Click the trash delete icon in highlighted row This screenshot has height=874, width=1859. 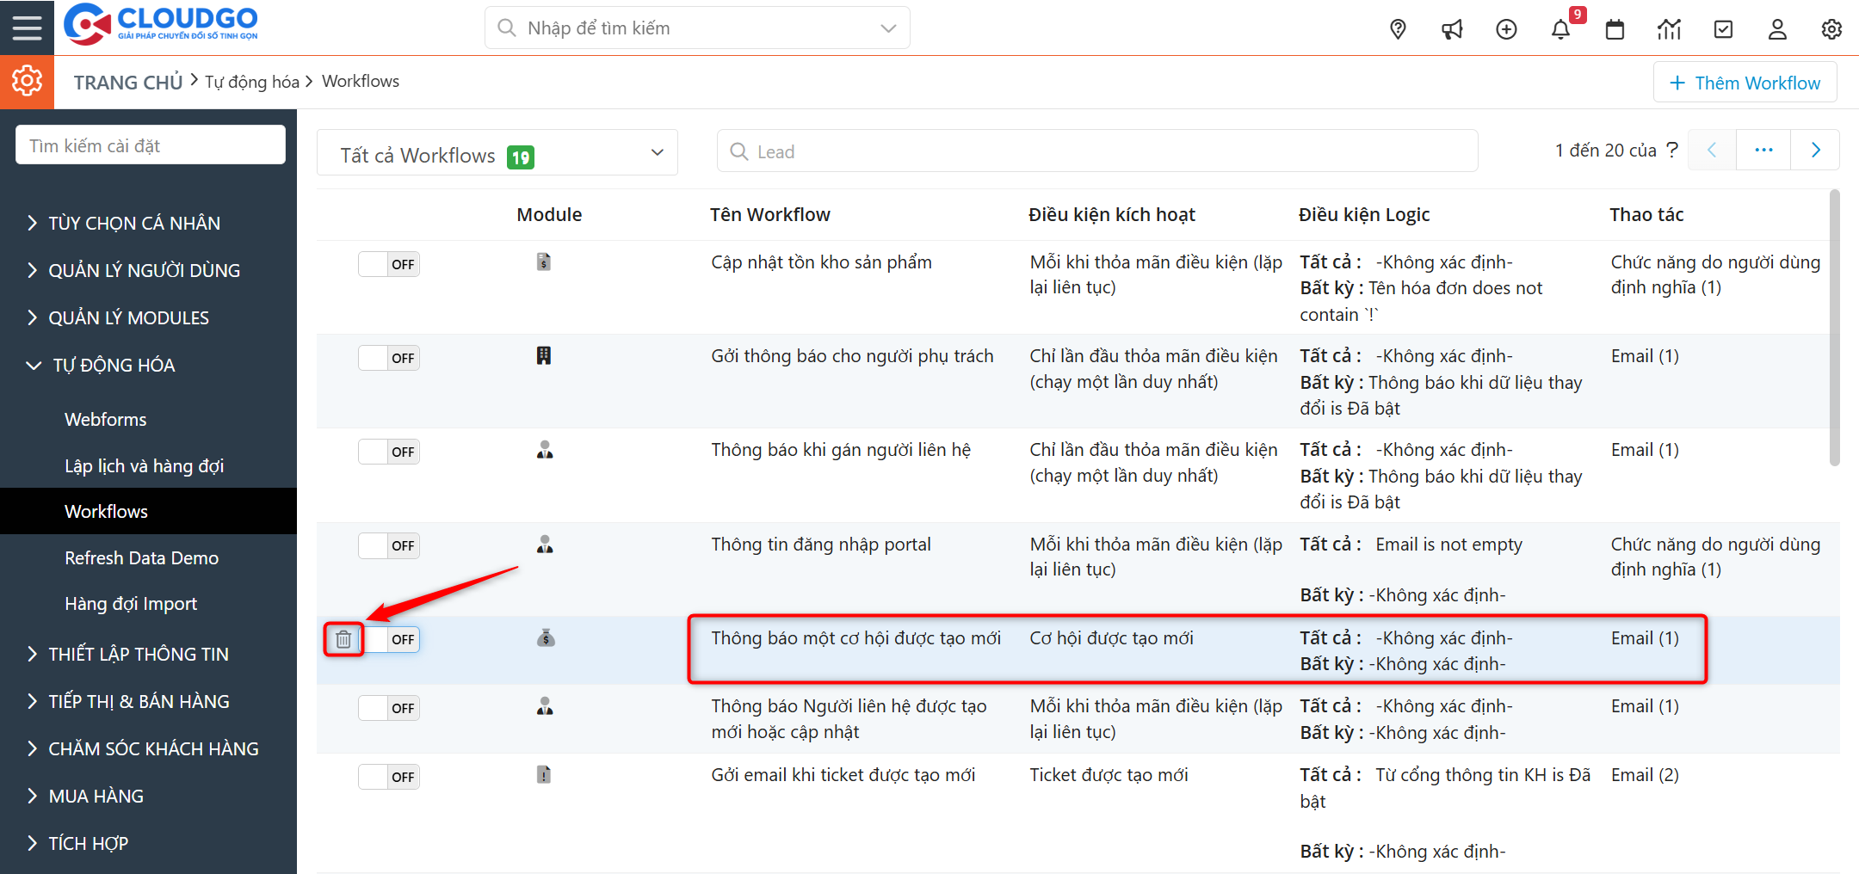click(343, 639)
